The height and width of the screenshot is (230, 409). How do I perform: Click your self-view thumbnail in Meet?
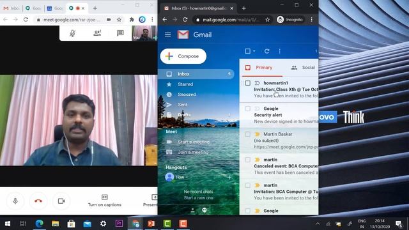pyautogui.click(x=144, y=33)
